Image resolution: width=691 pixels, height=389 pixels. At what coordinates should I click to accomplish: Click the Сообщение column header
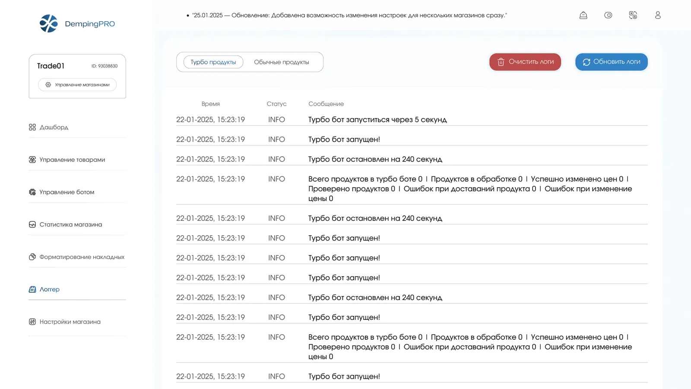click(x=326, y=104)
